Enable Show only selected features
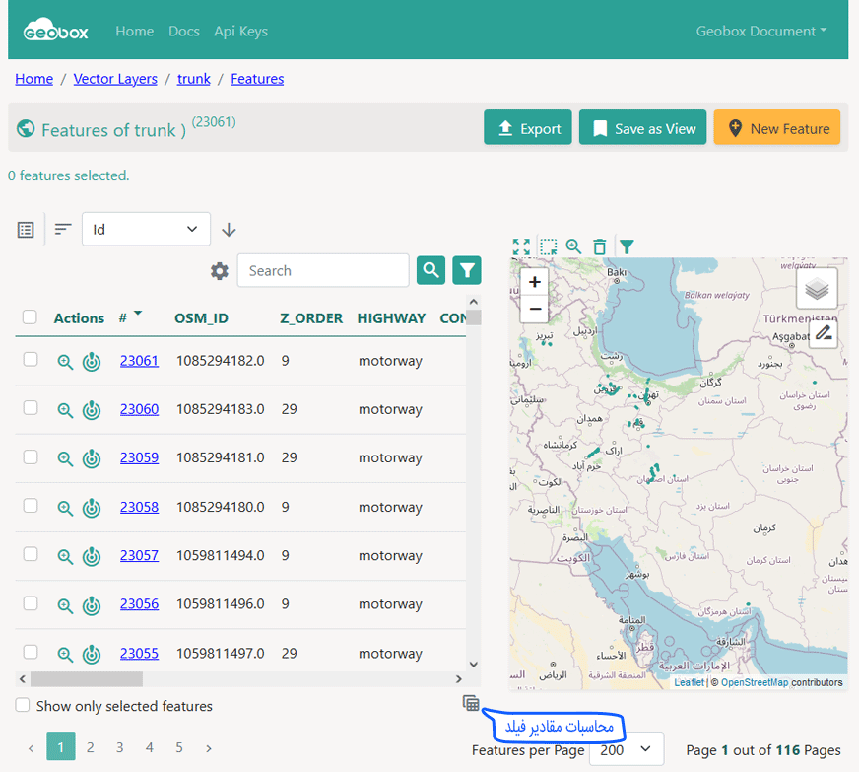Viewport: 859px width, 772px height. [x=23, y=706]
